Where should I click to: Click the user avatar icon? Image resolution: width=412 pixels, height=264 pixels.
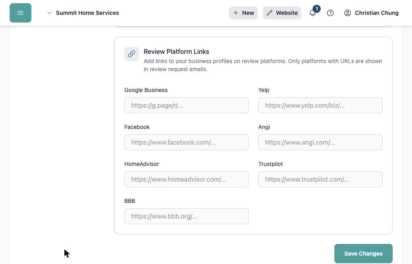point(347,13)
